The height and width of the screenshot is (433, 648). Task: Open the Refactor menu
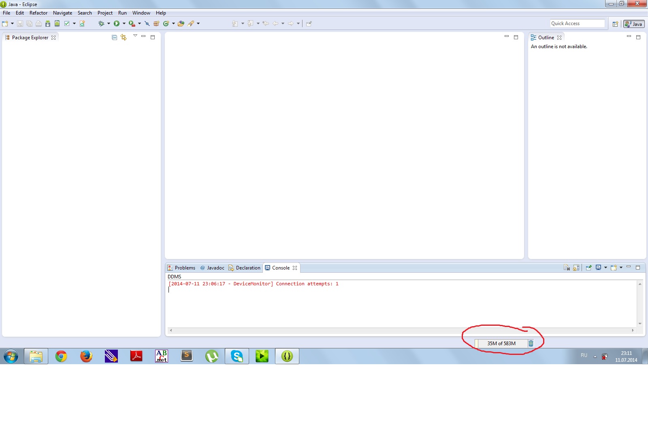tap(38, 13)
